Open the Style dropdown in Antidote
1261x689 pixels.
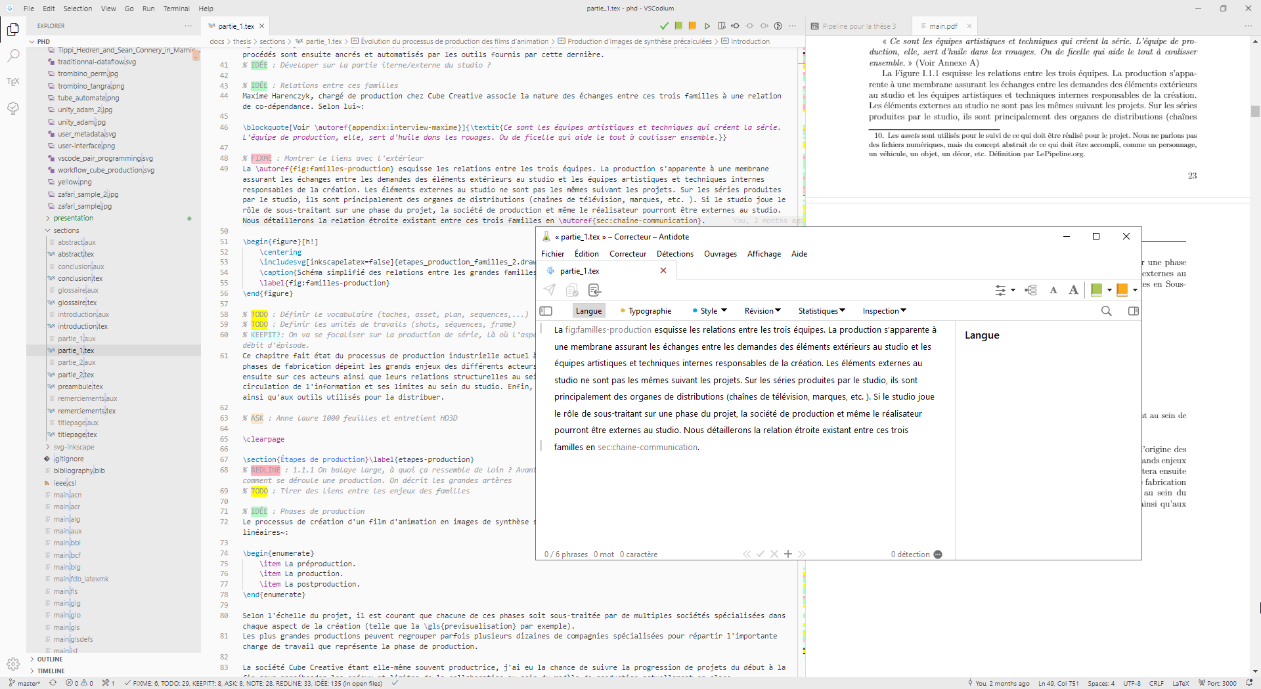click(710, 311)
